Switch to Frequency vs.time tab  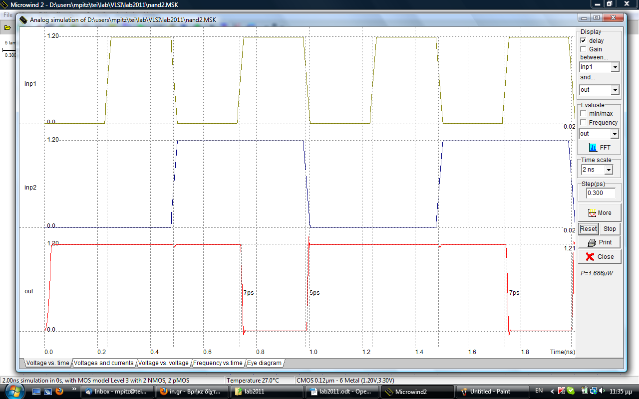(218, 363)
